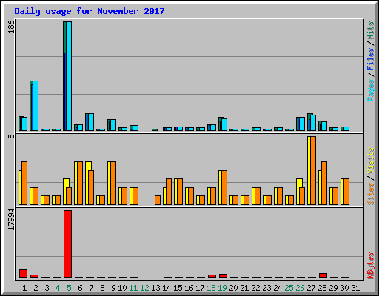This screenshot has height=296, width=379.
Task: Click the orange visits bar for day 6
Action: click(x=80, y=184)
